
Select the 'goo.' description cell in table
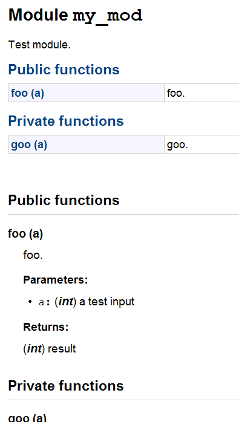click(x=201, y=144)
